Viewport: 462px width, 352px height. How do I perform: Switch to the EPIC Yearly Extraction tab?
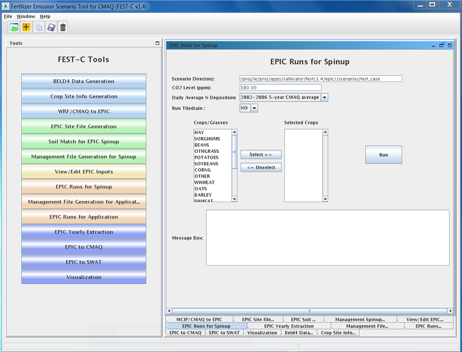click(x=289, y=326)
